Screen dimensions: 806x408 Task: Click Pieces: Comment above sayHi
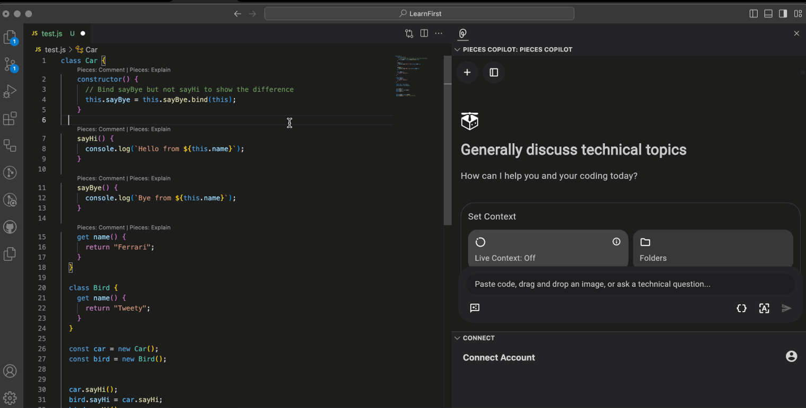tap(101, 129)
